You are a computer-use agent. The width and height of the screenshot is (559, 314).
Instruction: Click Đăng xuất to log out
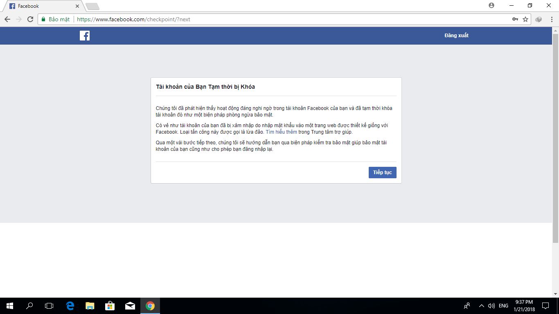[x=456, y=36]
